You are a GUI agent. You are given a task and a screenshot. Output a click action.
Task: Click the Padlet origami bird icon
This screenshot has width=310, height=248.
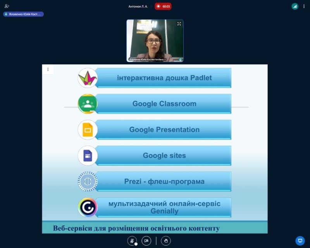point(87,78)
